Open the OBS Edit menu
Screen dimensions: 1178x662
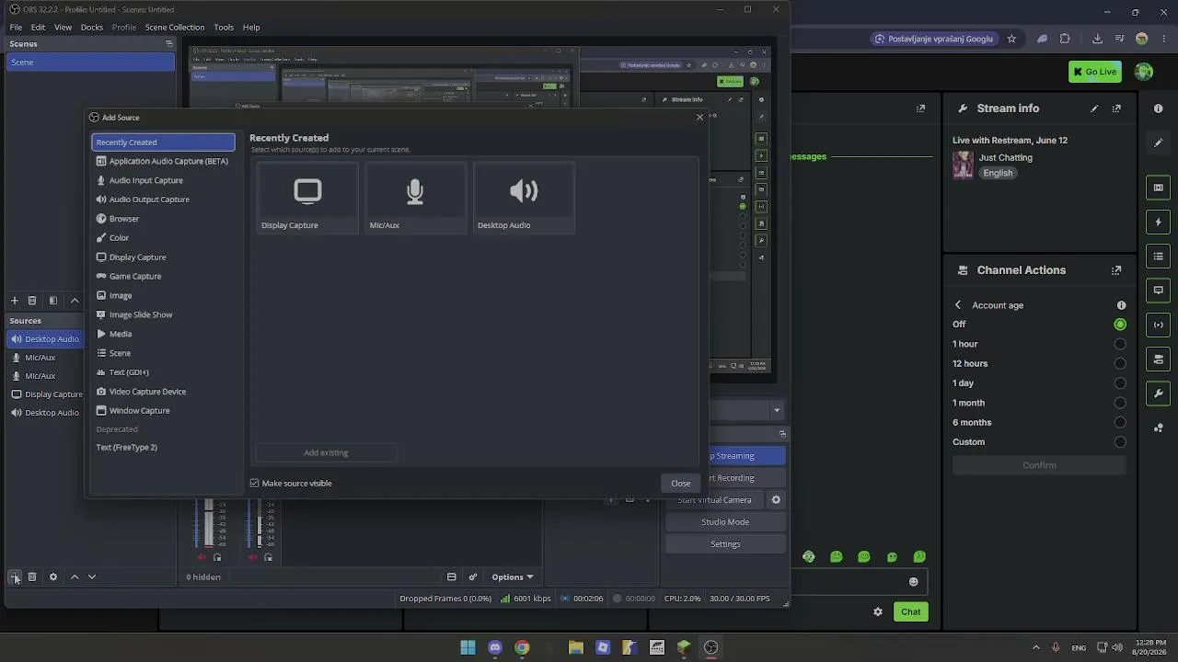(x=38, y=28)
